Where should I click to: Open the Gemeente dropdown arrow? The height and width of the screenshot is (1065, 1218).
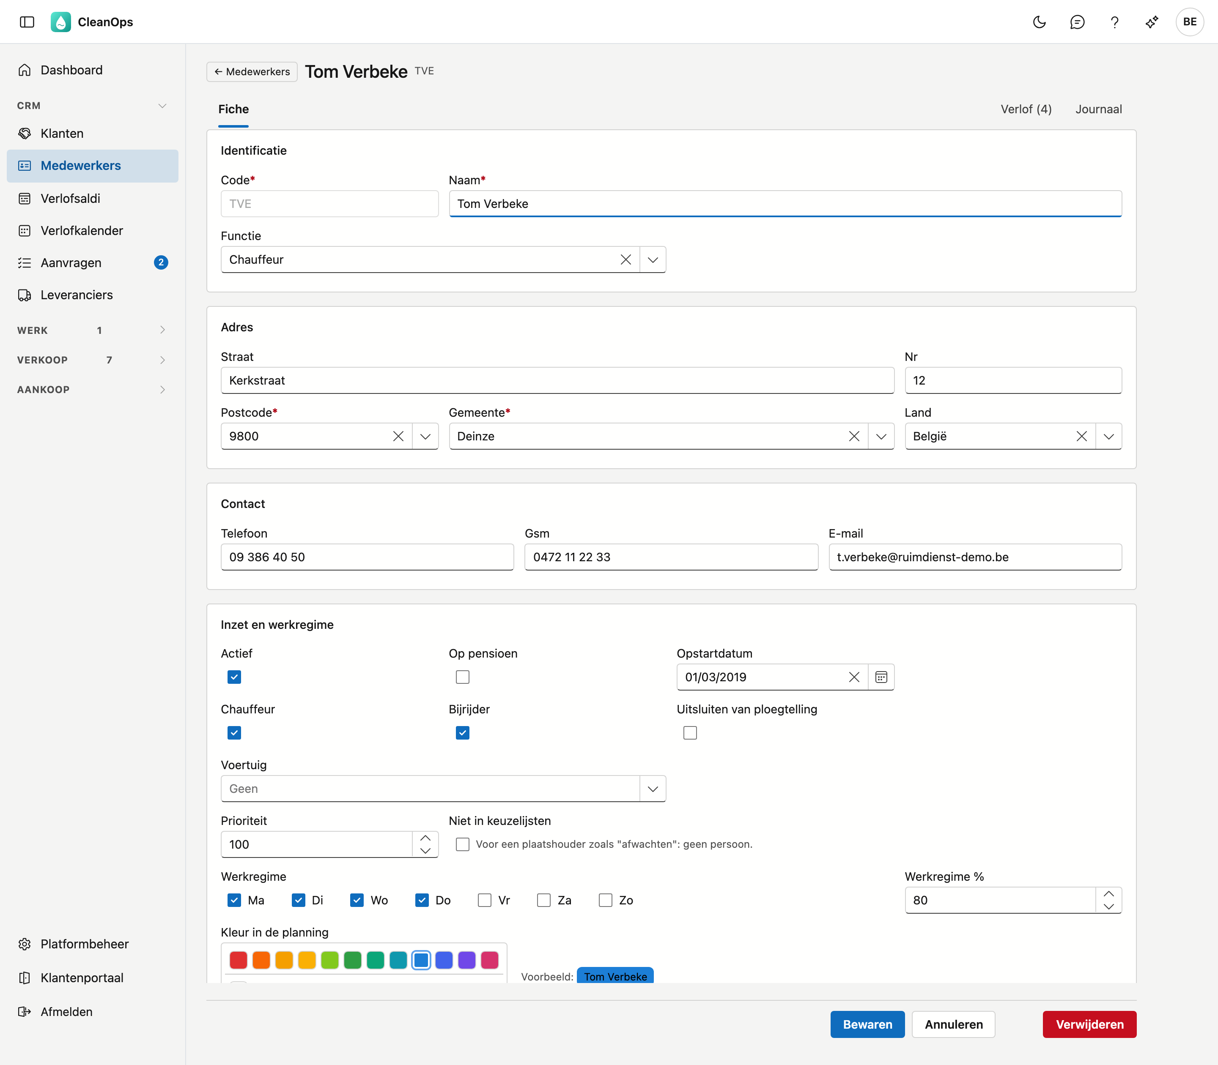[x=881, y=436]
